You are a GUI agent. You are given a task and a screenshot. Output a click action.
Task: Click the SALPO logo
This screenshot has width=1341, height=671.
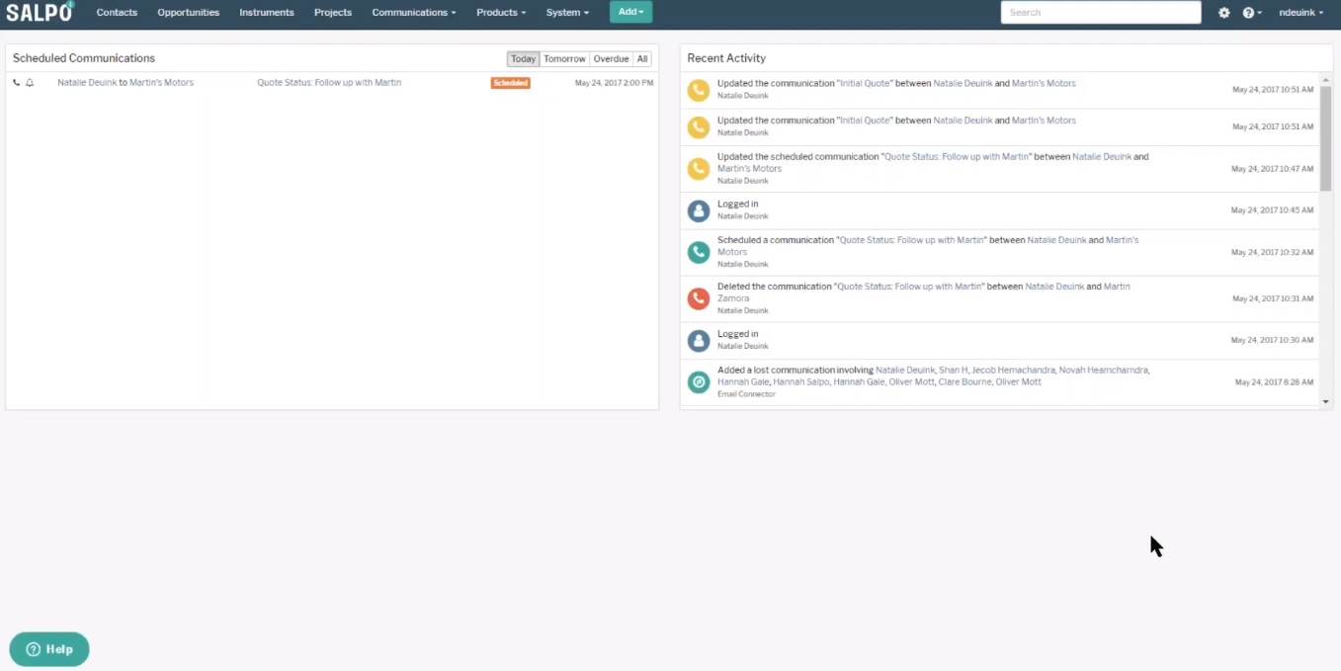click(x=40, y=12)
